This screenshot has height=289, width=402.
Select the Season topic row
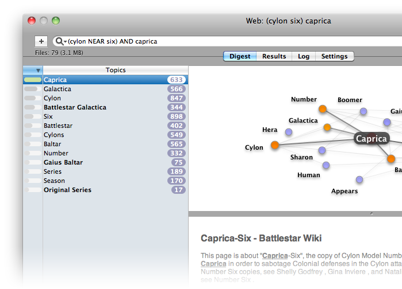coord(105,181)
